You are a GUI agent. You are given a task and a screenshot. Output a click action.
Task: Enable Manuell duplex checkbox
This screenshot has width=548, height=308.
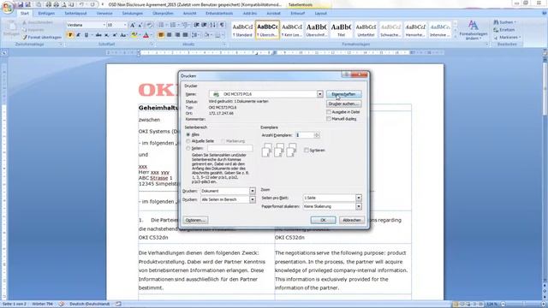click(329, 119)
